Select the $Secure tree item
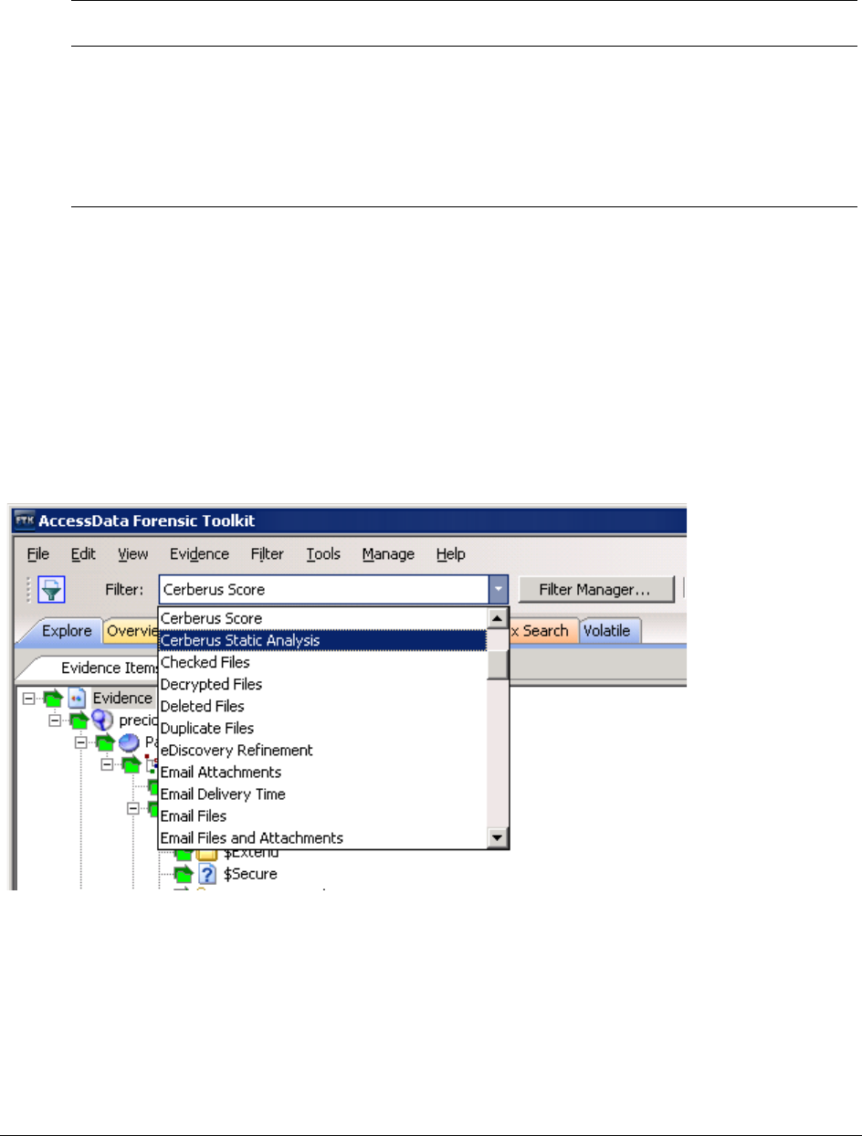The width and height of the screenshot is (862, 1136). 250,874
